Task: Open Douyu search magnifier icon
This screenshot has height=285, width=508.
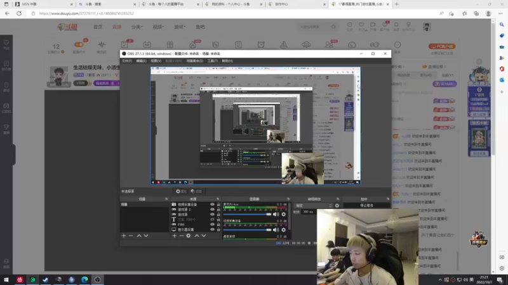Action: pyautogui.click(x=334, y=27)
